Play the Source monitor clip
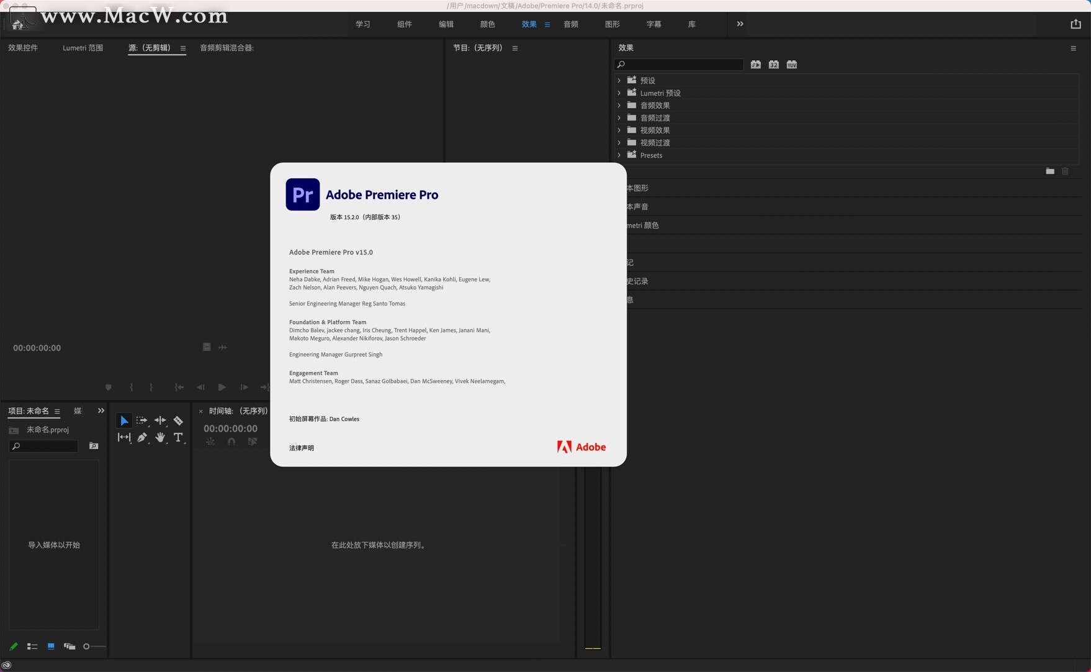This screenshot has width=1091, height=672. click(x=222, y=388)
